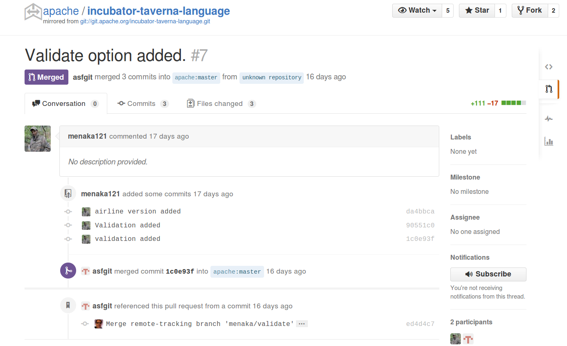
Task: Open menaka121 link in 'added some commits'
Action: (x=101, y=194)
